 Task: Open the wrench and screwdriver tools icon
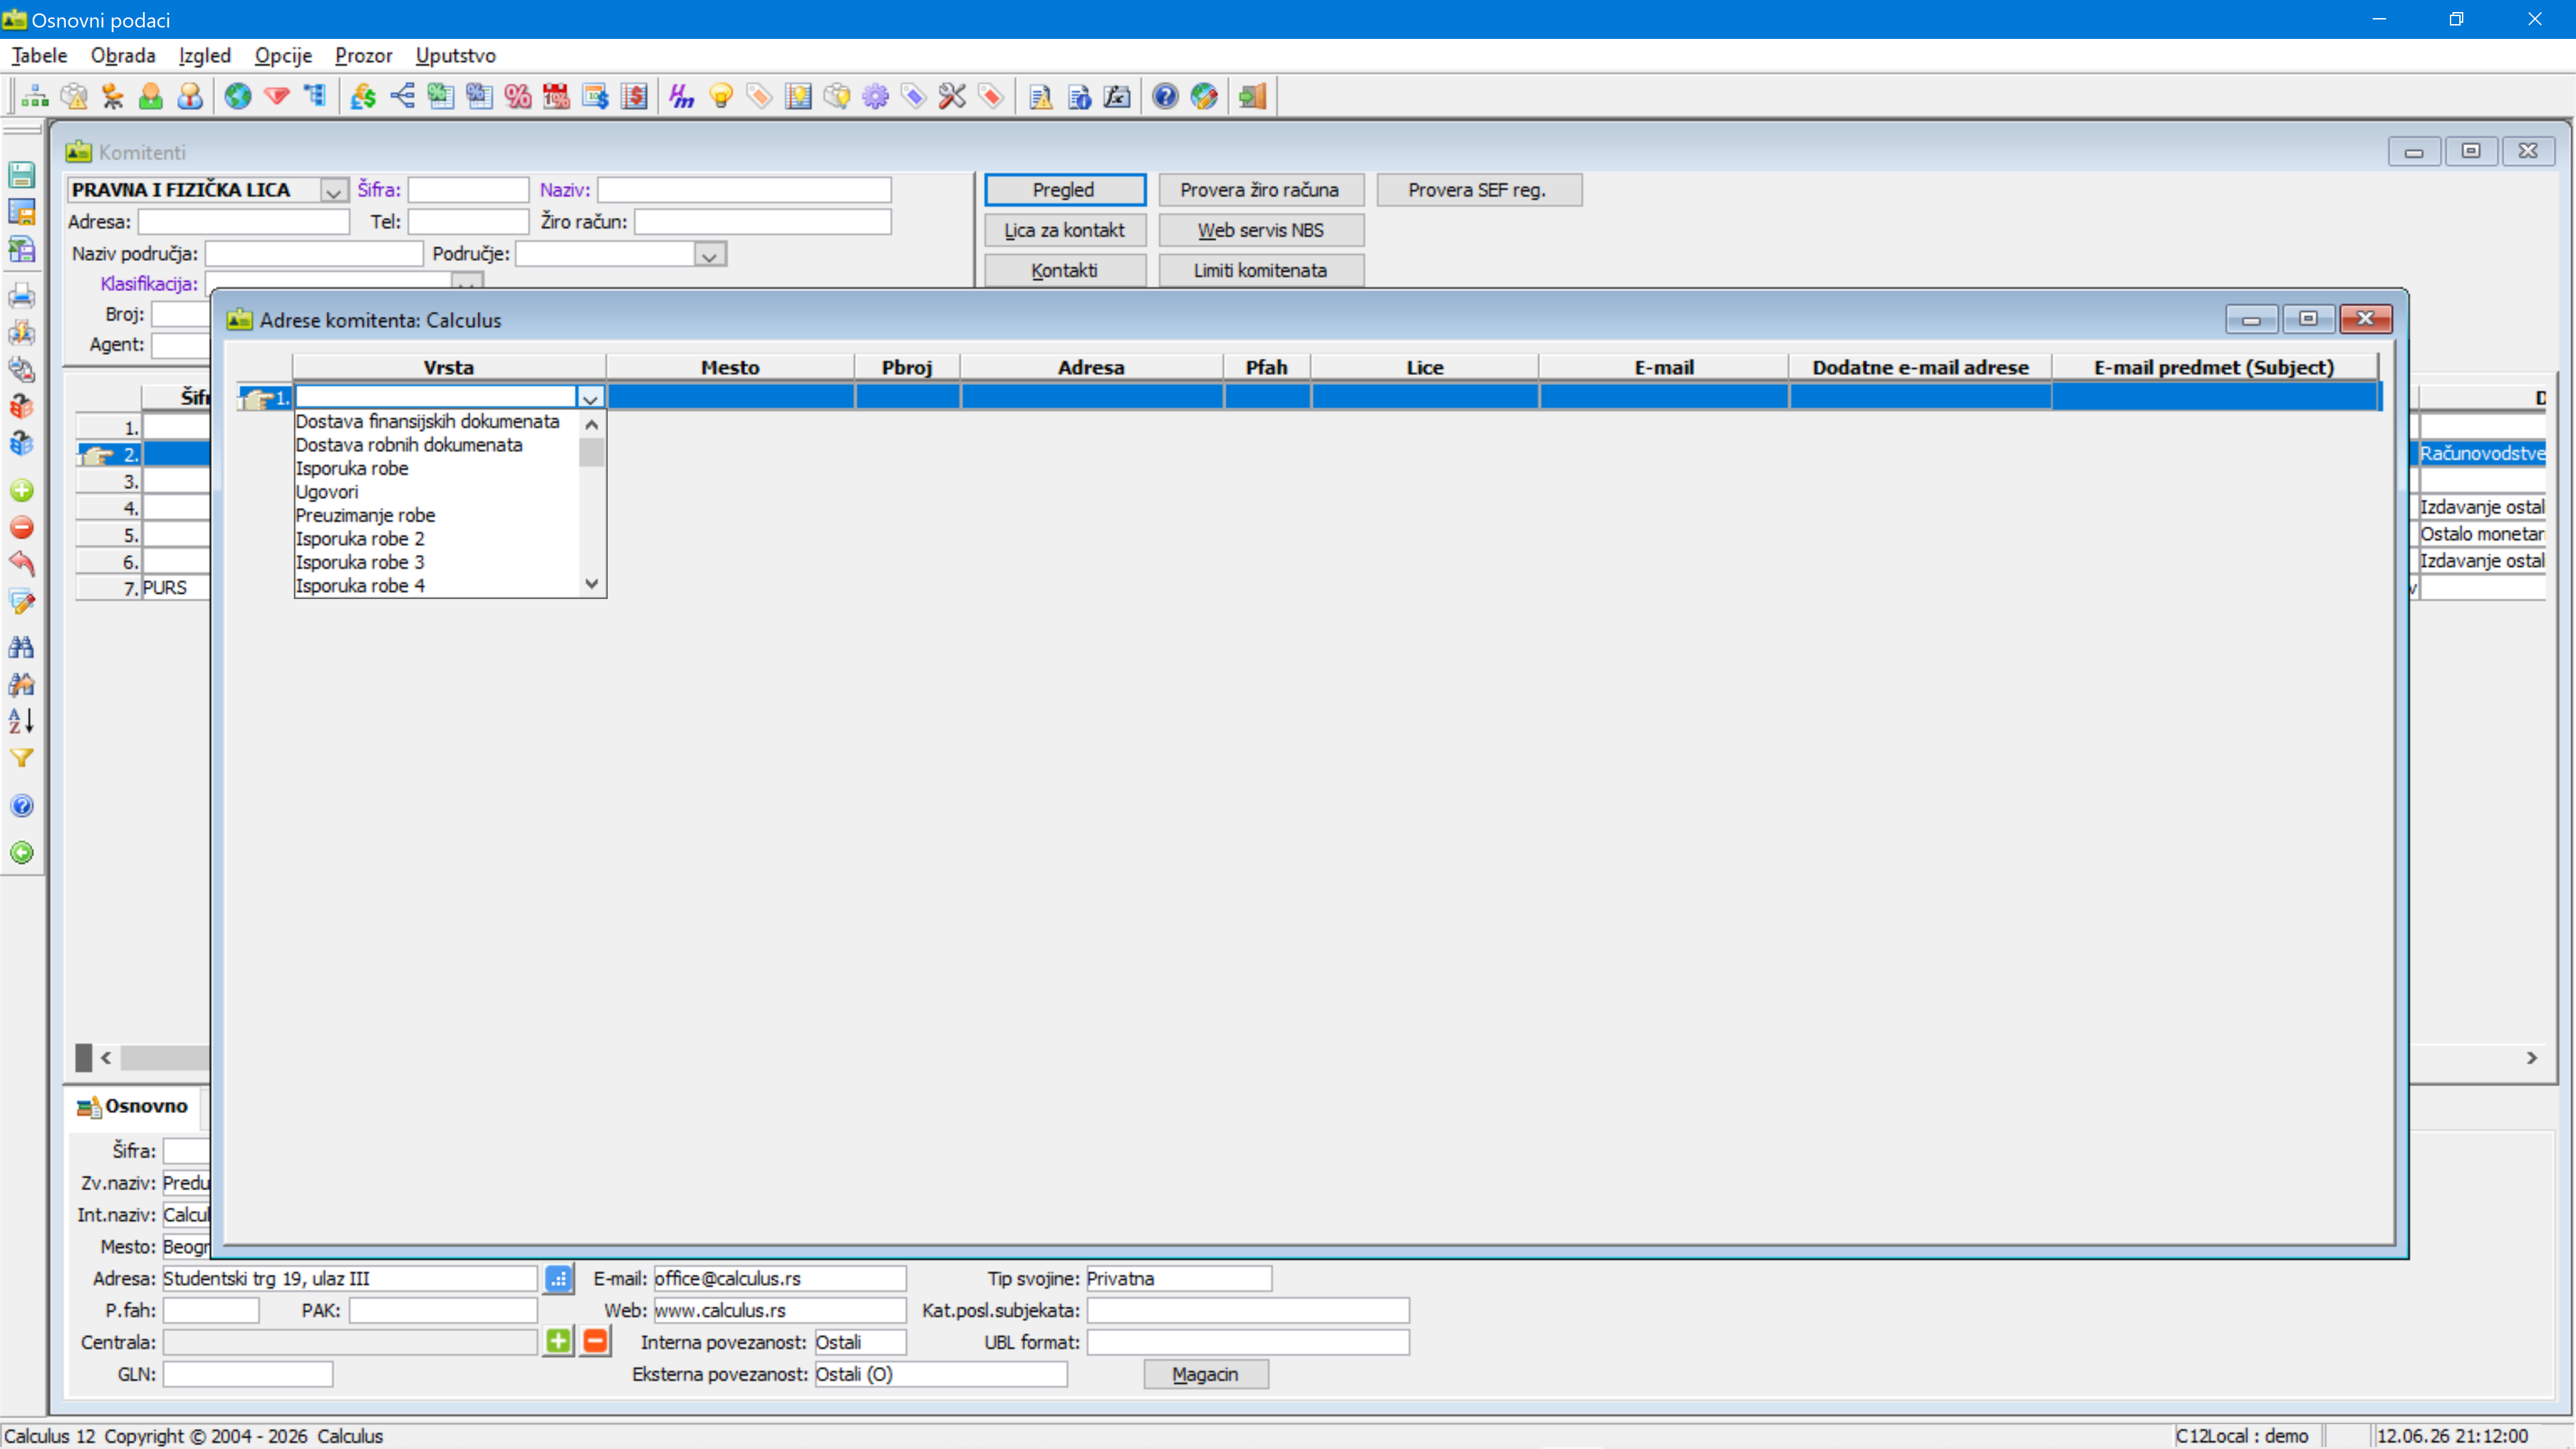click(952, 97)
